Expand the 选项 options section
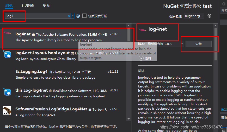This screenshot has width=227, height=132. pos(145,58)
